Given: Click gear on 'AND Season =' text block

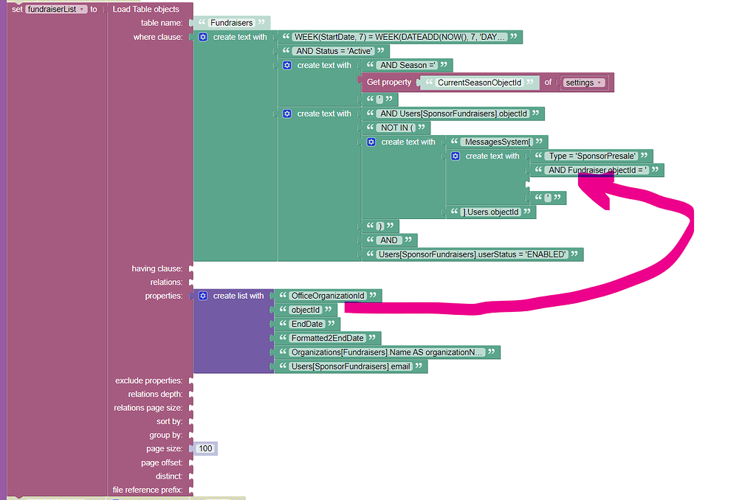Looking at the screenshot, I should 287,66.
